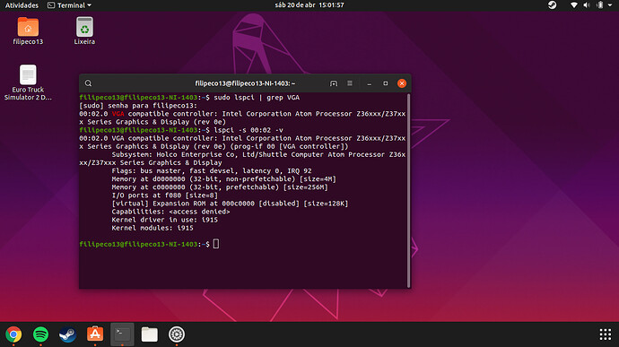Open the Terminal app menu dropdown
The width and height of the screenshot is (619, 347).
[69, 5]
